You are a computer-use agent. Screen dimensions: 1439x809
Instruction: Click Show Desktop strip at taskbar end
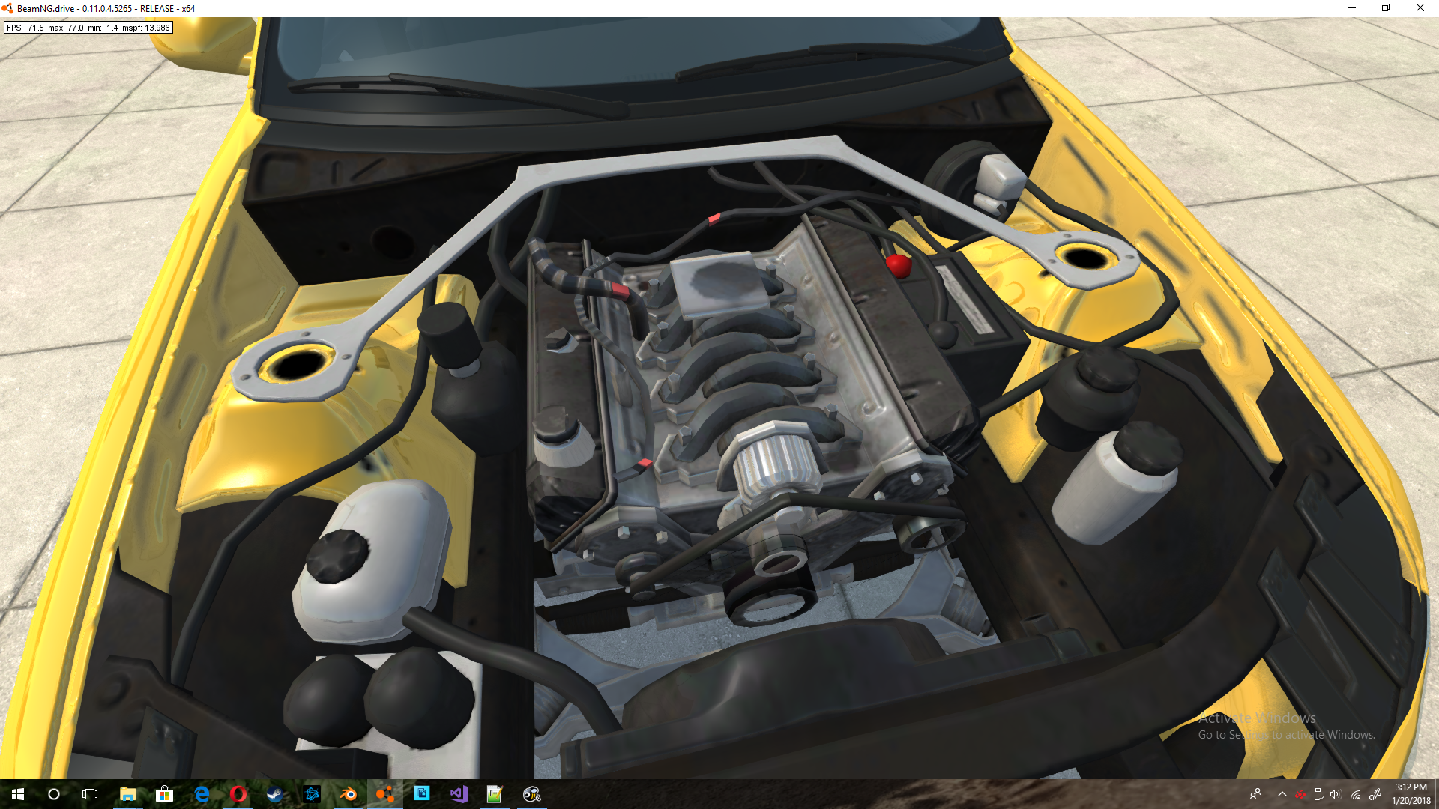pyautogui.click(x=1437, y=794)
